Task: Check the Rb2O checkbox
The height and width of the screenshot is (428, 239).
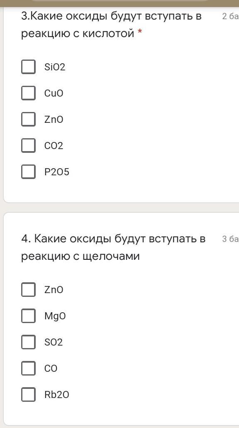Action: pyautogui.click(x=28, y=394)
